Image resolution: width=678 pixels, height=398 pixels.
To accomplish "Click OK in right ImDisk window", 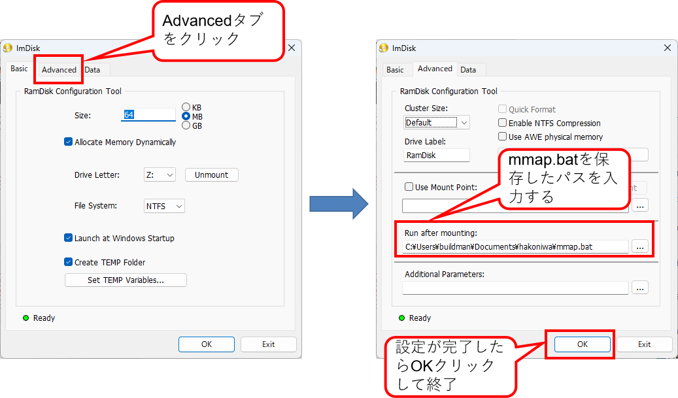I will pyautogui.click(x=583, y=344).
